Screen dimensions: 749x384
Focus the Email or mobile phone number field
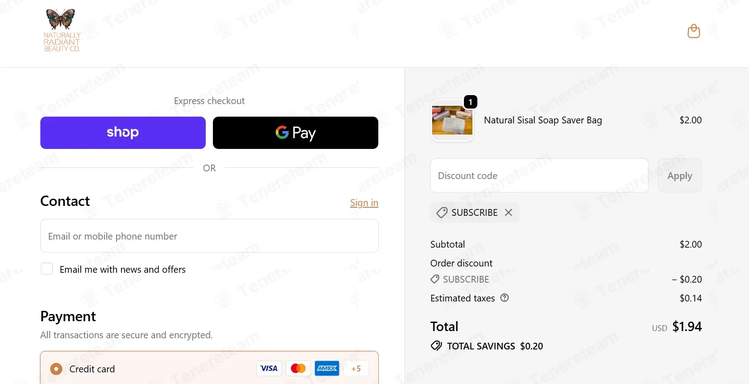(209, 236)
